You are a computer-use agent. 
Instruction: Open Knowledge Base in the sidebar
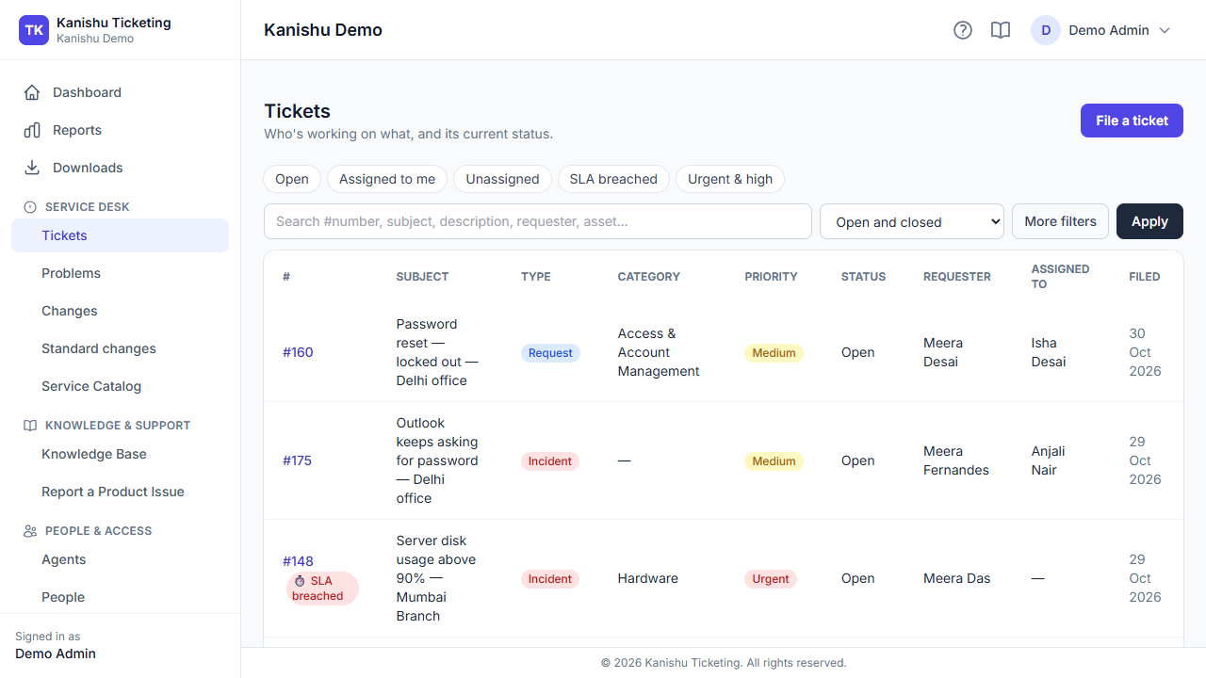tap(120, 454)
